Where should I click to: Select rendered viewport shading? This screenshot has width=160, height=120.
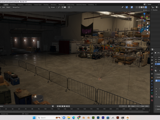click(x=146, y=7)
